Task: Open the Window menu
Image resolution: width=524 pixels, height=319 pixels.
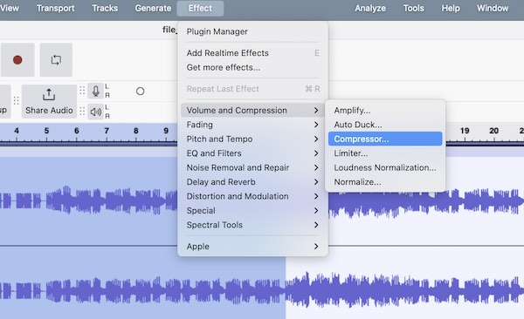Action: [493, 8]
